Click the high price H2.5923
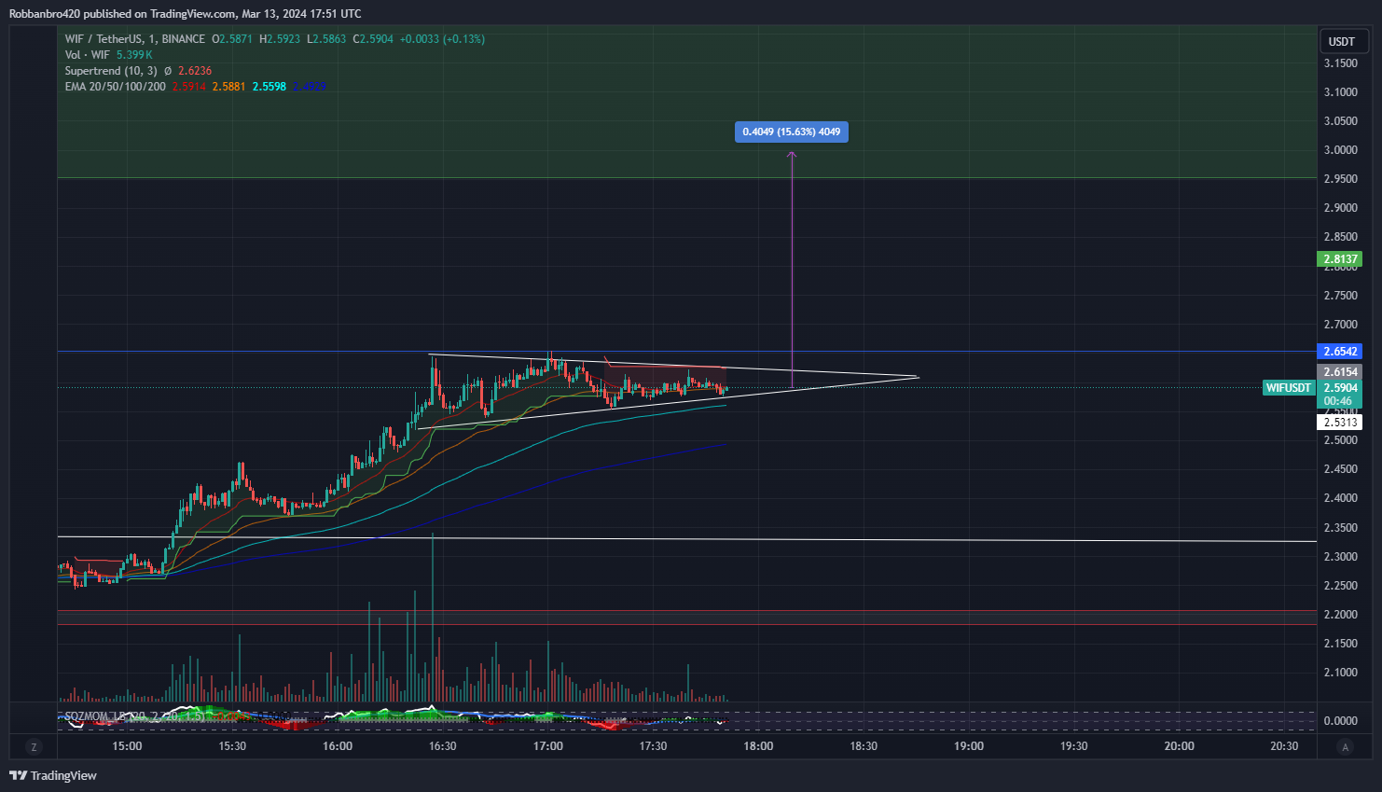Screen dimensions: 1382x792 tap(280, 39)
